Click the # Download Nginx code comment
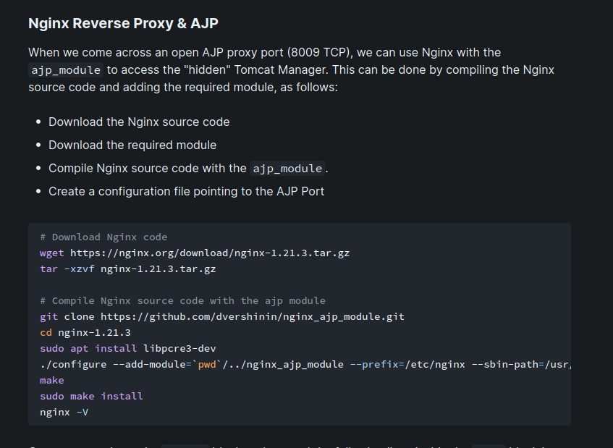 103,237
